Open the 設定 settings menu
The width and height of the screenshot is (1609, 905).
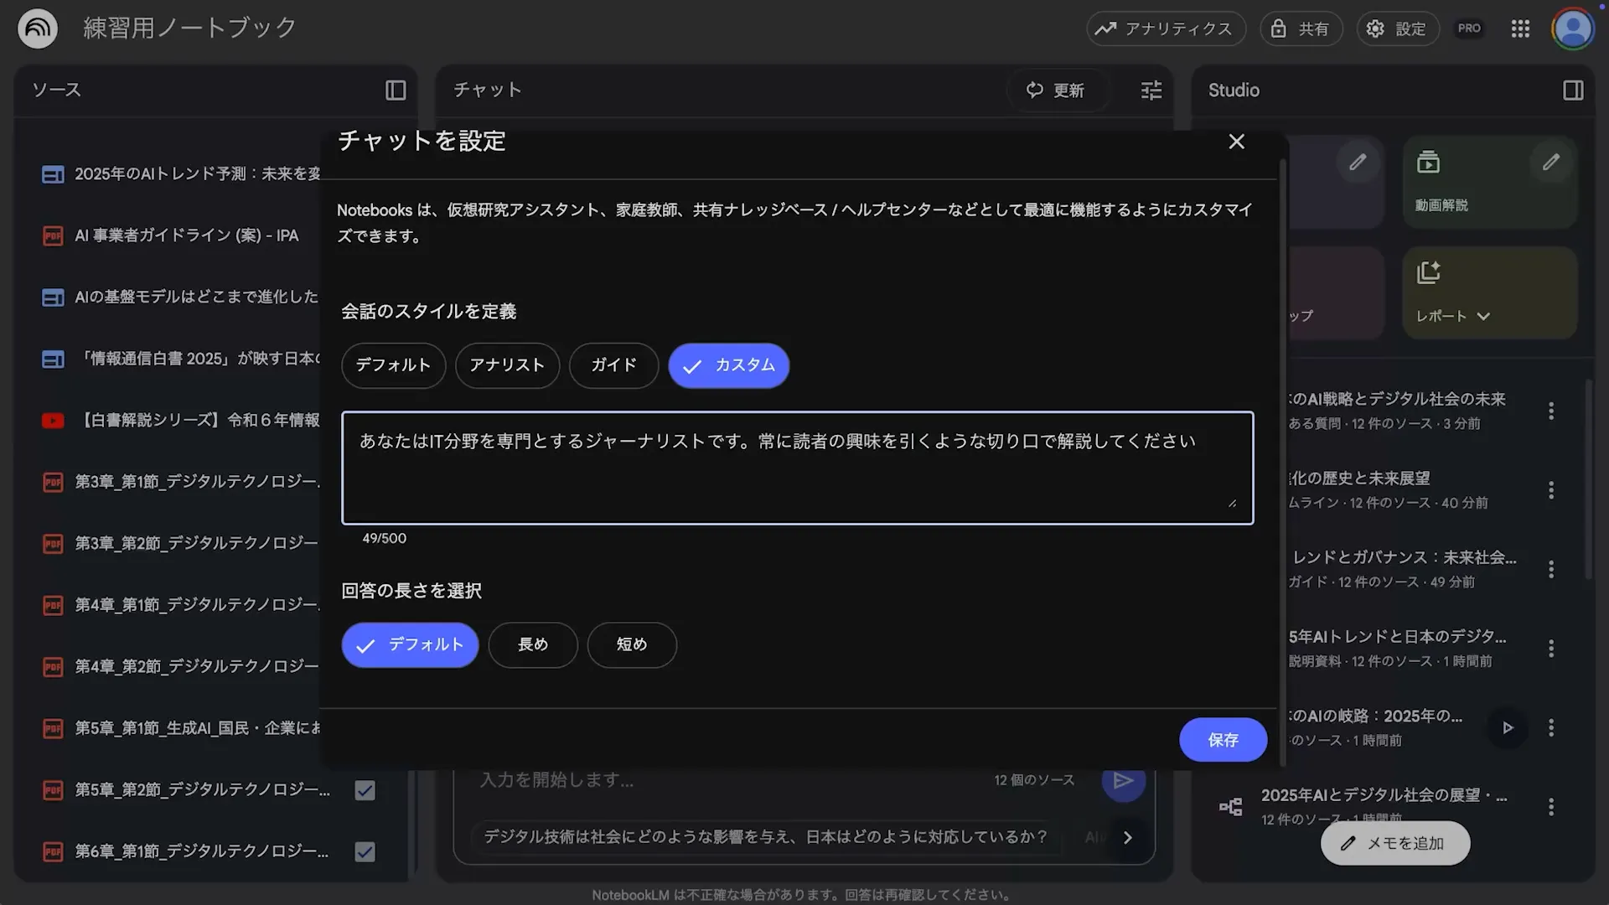tap(1397, 28)
